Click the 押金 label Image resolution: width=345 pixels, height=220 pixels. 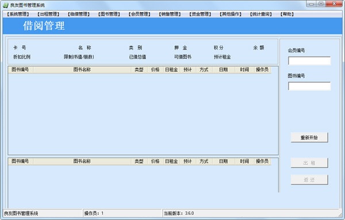[x=181, y=48]
